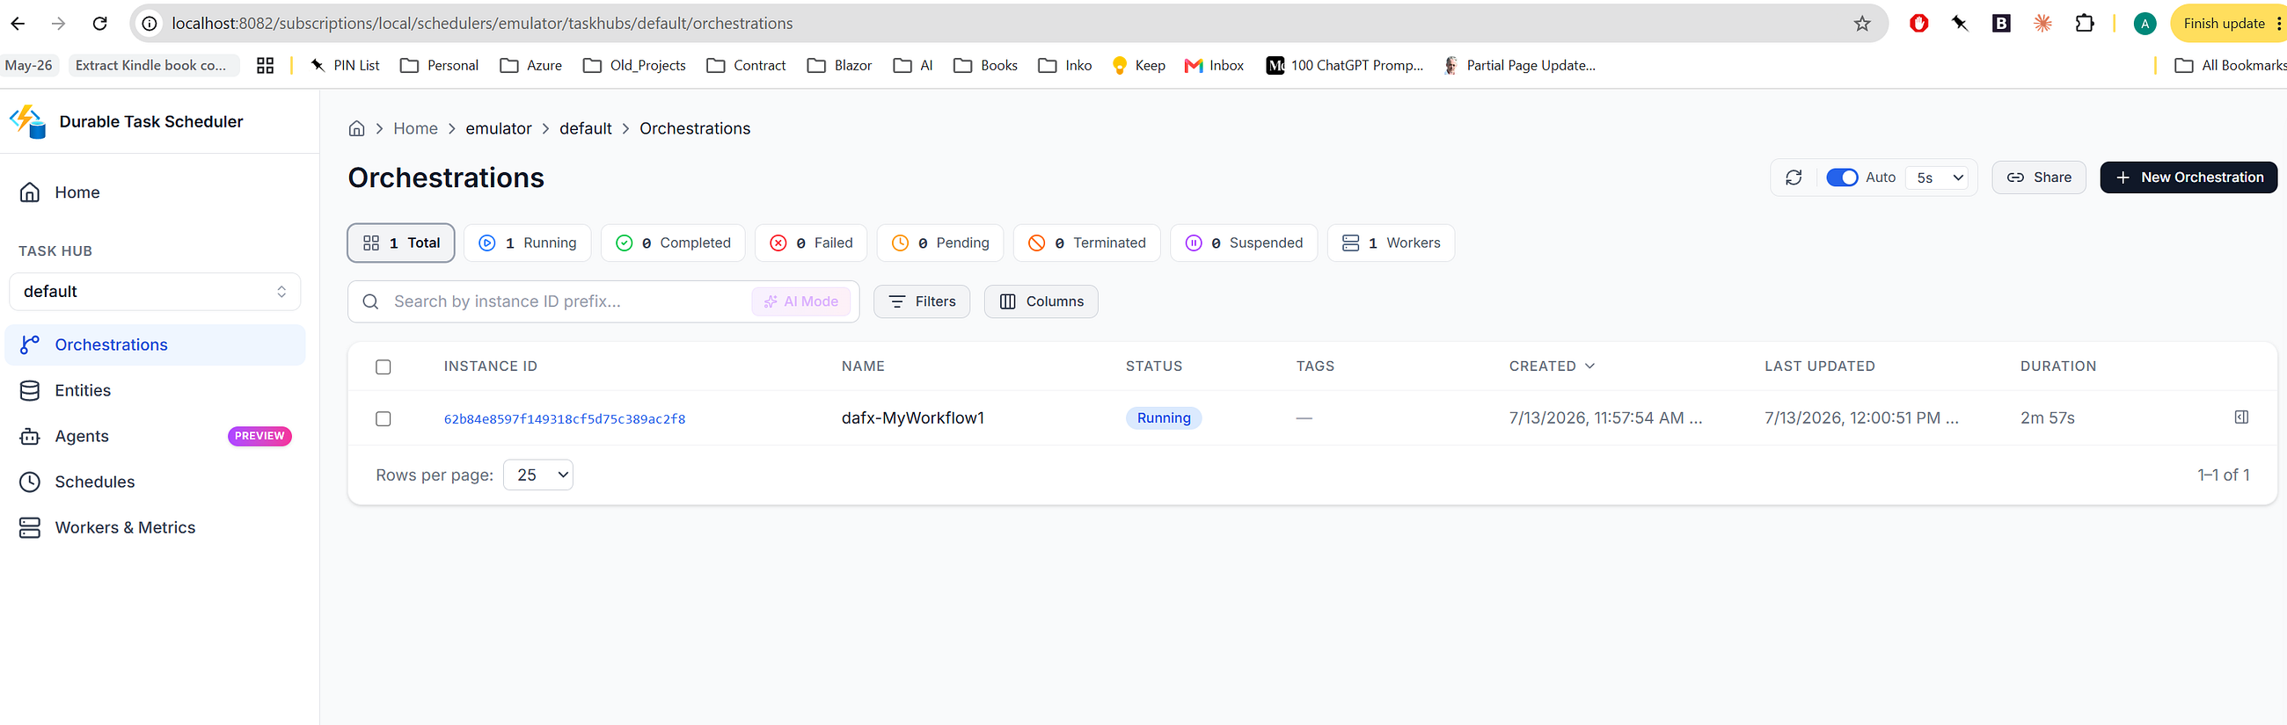Enable AI Mode in the search box

click(801, 301)
